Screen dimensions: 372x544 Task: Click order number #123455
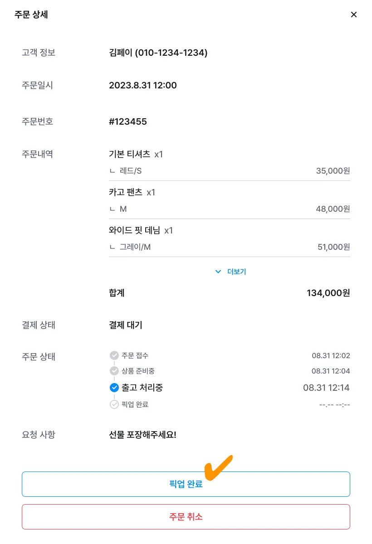[128, 121]
